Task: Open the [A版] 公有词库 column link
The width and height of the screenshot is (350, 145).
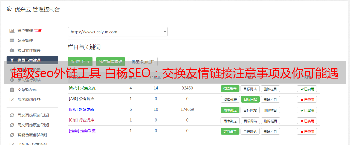Action: (82, 99)
